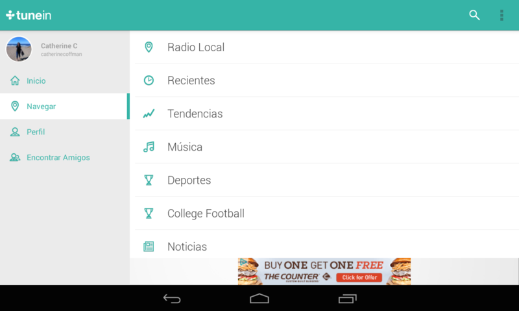This screenshot has height=311, width=519.
Task: Tap the Noticias newspaper icon
Action: [149, 247]
